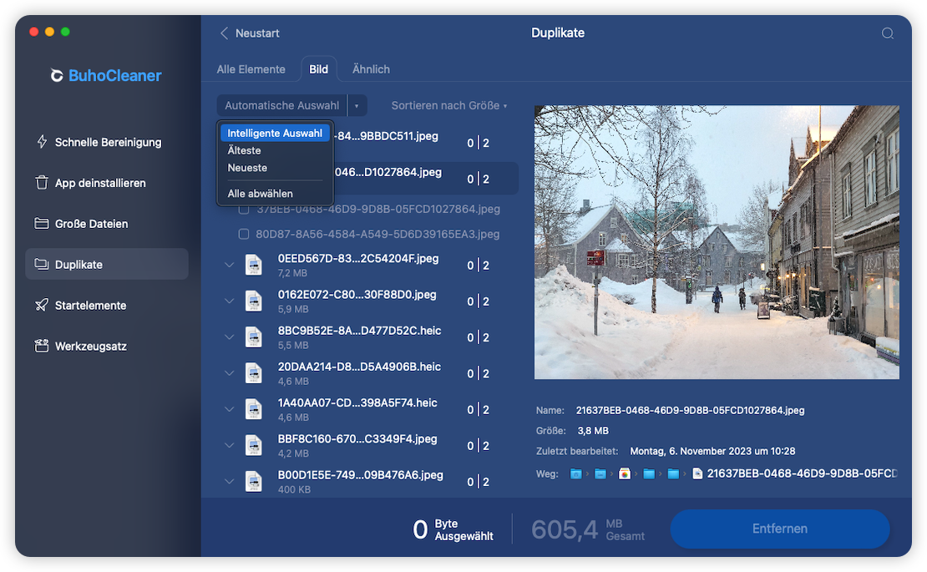927x572 pixels.
Task: Click the Startelemente rocket icon
Action: [x=42, y=305]
